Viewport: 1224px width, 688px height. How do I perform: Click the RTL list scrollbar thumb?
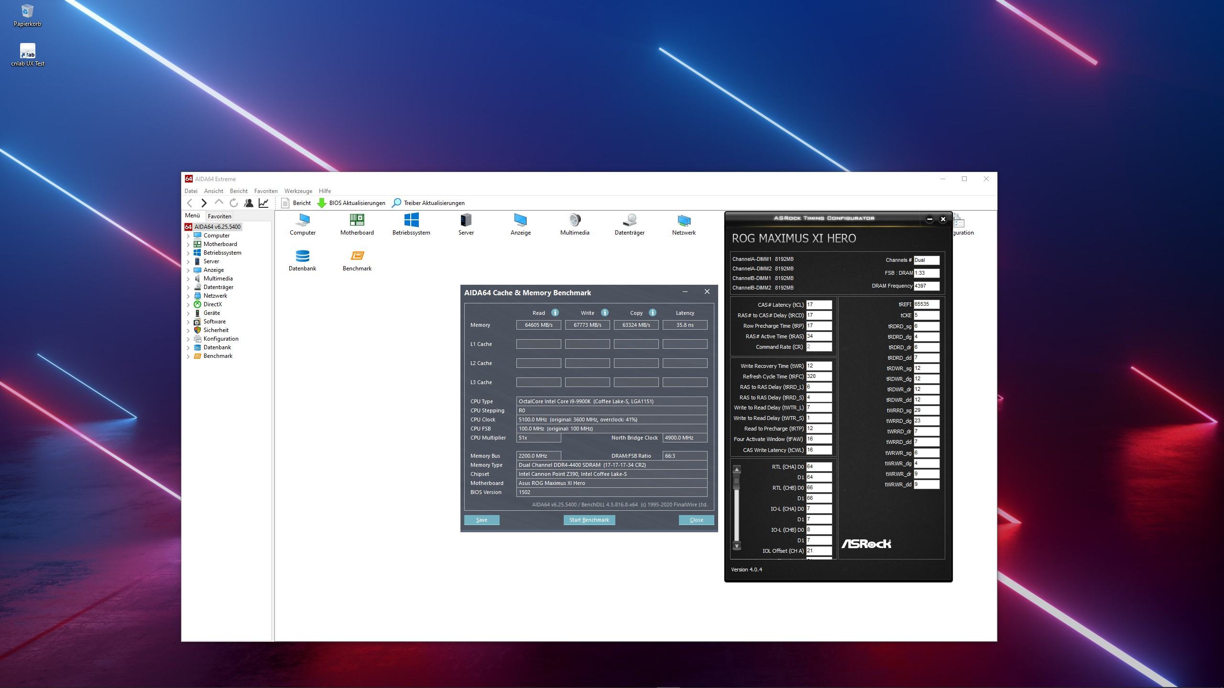(737, 482)
